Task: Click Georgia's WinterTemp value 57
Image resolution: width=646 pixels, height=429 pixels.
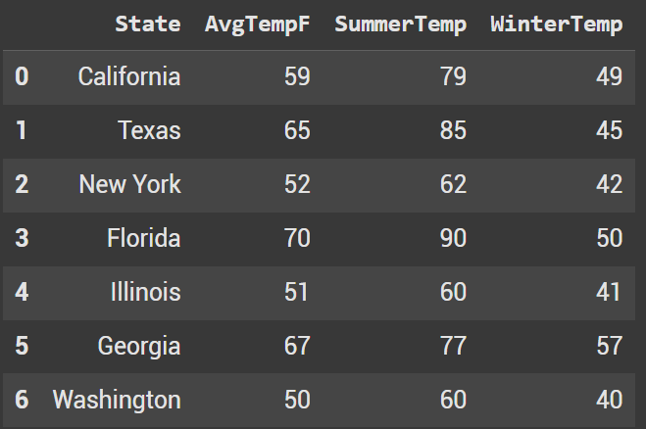Action: (609, 346)
